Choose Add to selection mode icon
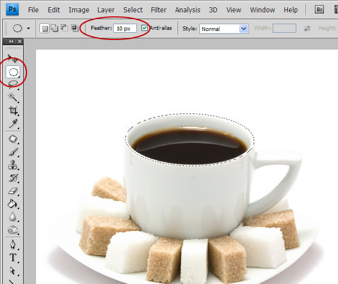This screenshot has height=284, width=338. (x=54, y=28)
